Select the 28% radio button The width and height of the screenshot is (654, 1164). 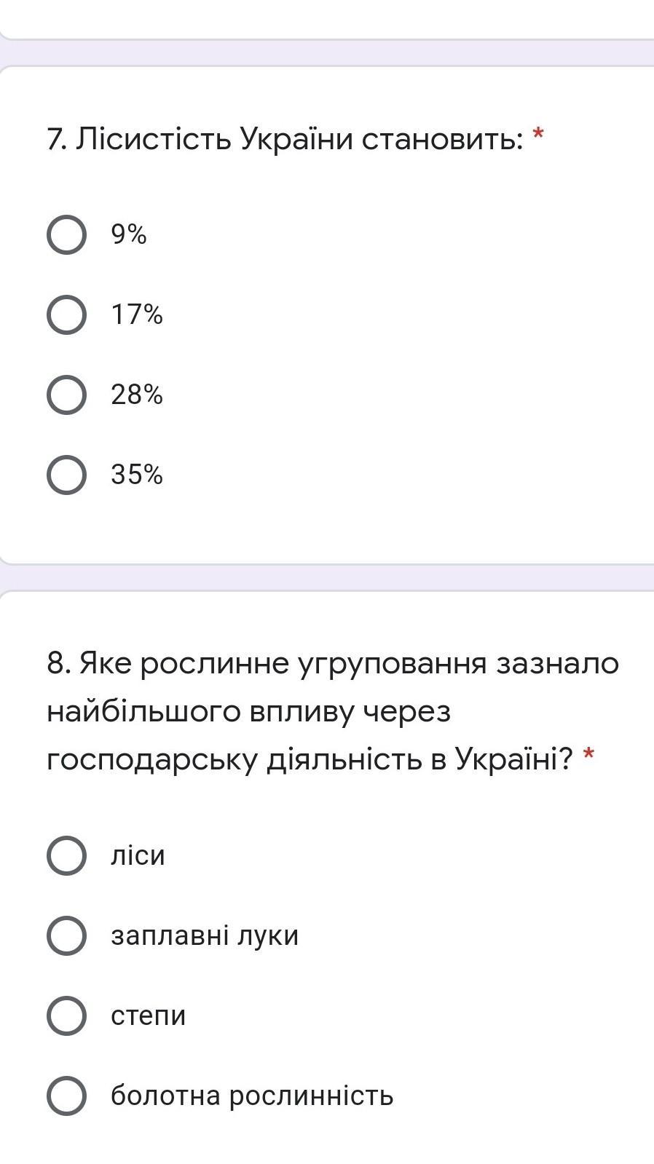click(x=66, y=395)
